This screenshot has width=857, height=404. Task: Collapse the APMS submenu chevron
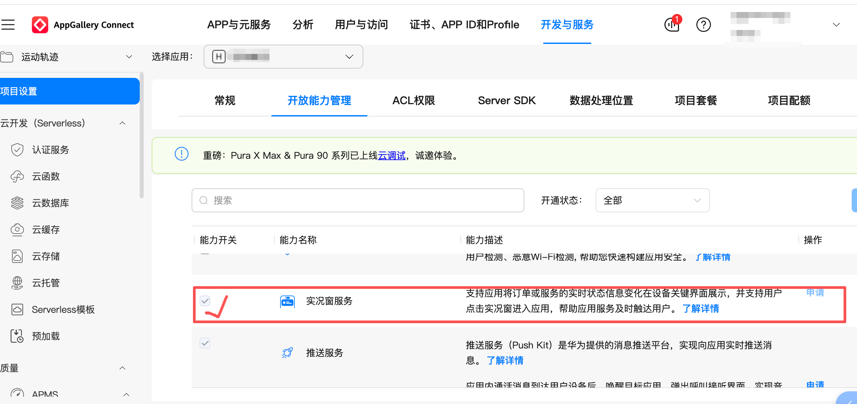126,395
